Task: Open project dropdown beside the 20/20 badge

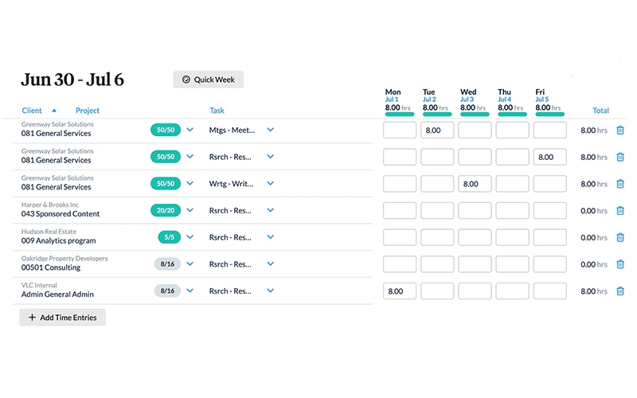Action: click(190, 210)
